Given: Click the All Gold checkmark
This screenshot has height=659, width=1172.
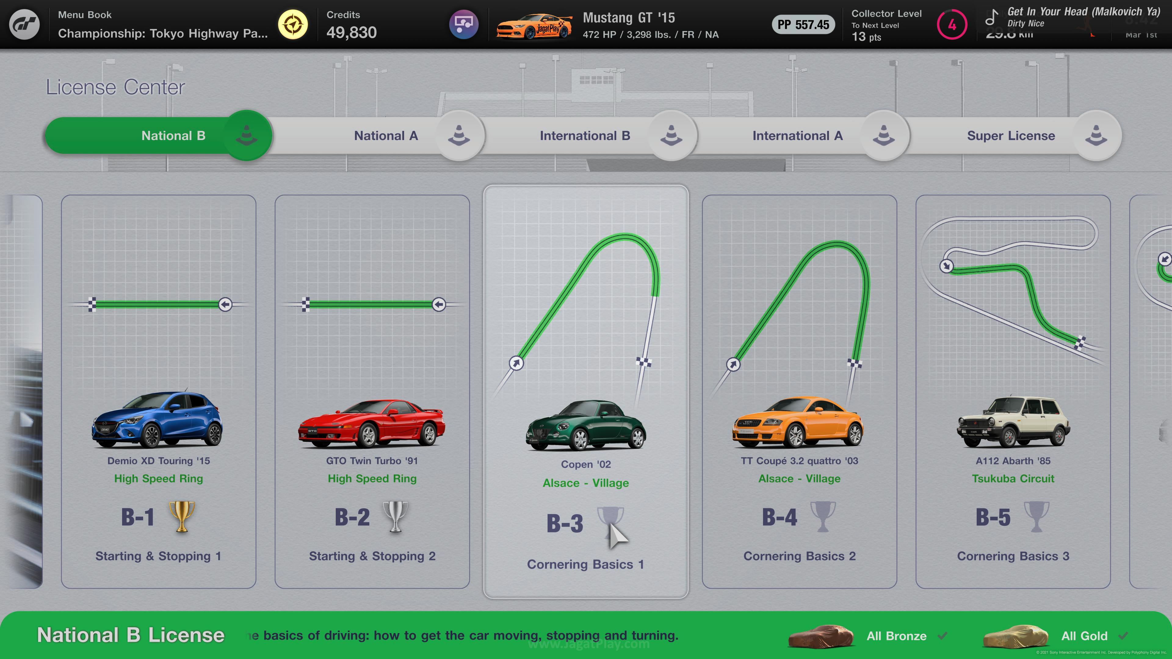Looking at the screenshot, I should tap(1123, 635).
